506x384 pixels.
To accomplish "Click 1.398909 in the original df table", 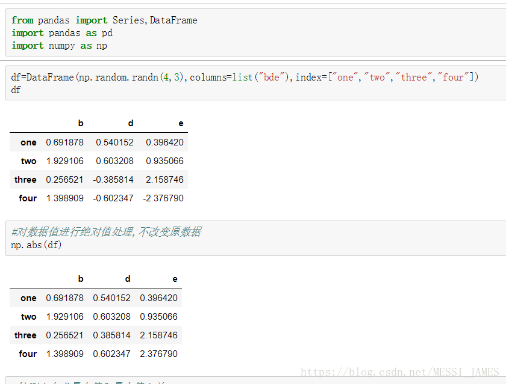I will (x=64, y=198).
